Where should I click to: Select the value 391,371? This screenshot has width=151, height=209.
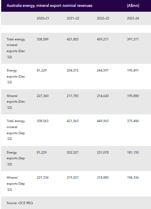133,39
